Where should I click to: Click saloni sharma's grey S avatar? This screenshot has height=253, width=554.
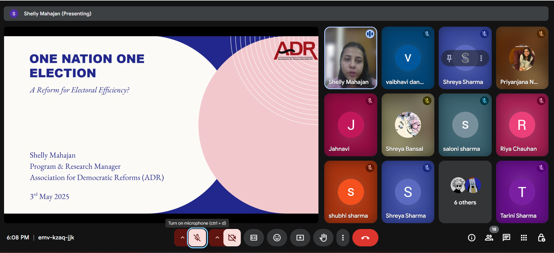click(465, 125)
